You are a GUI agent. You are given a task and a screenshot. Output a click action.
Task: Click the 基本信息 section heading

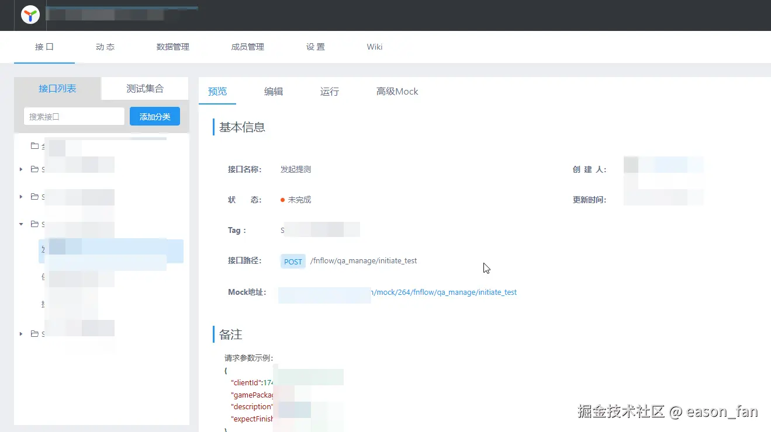tap(242, 127)
